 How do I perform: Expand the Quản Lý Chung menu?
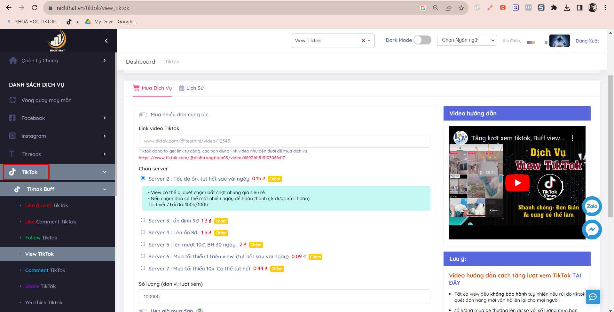click(58, 60)
